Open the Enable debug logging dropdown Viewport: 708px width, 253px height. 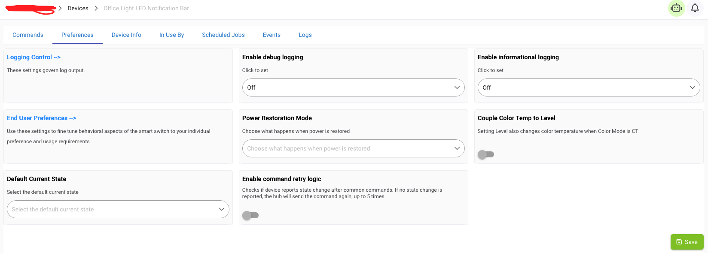pos(354,87)
